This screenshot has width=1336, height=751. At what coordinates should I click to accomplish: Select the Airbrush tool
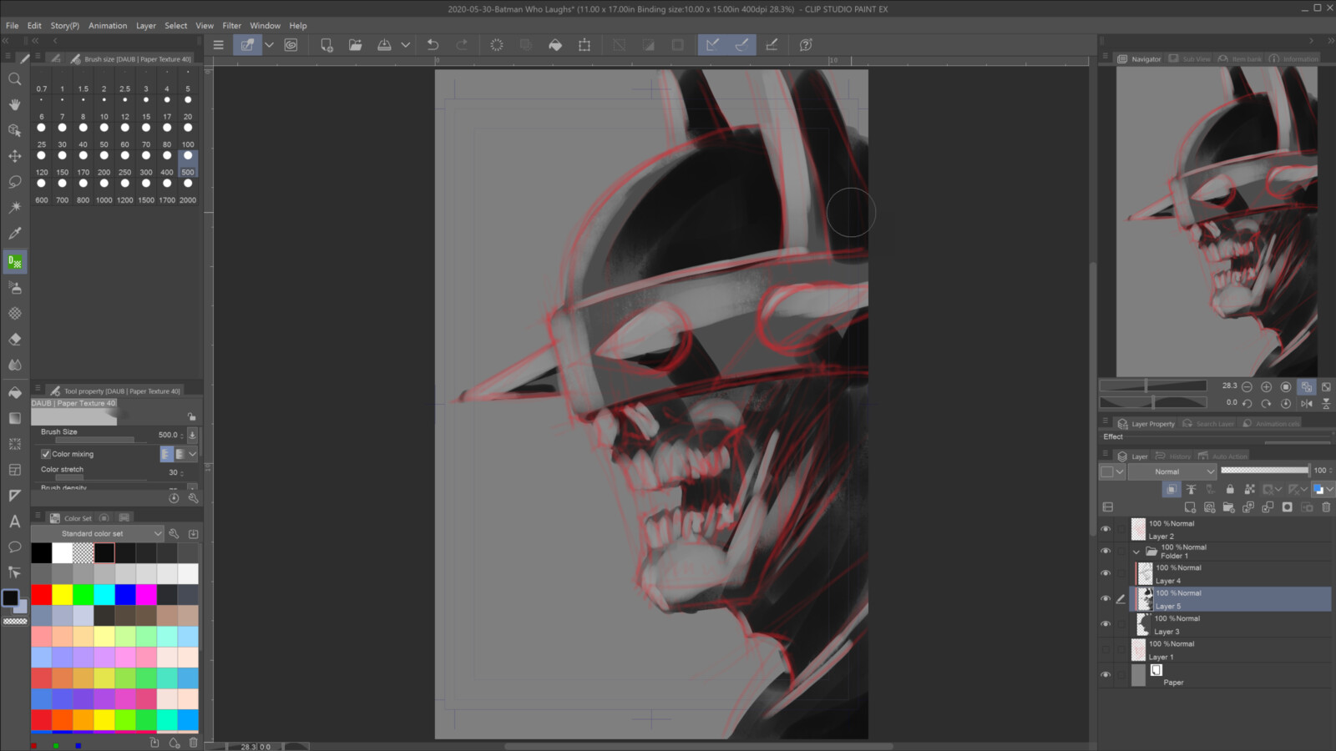14,288
